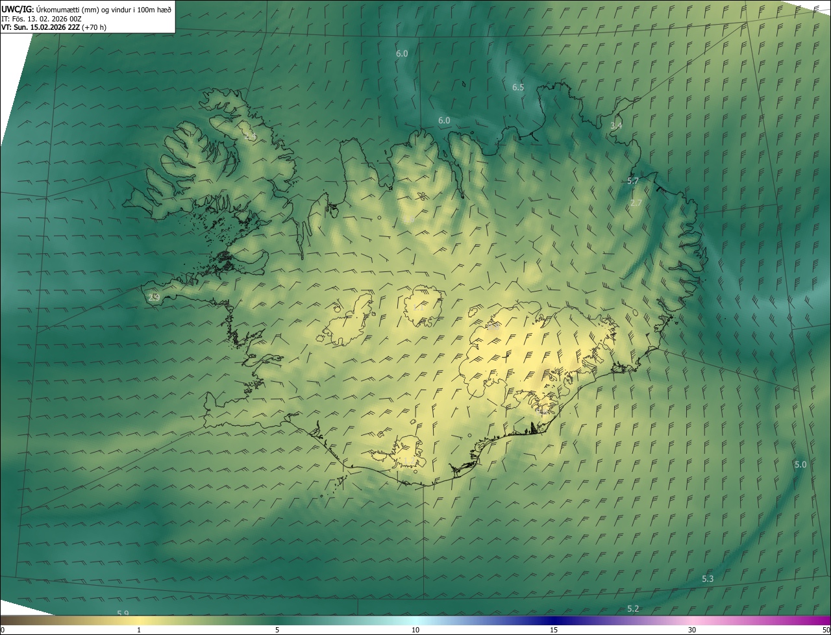Click the 5.3 value label on the map
Image resolution: width=831 pixels, height=635 pixels.
[708, 579]
